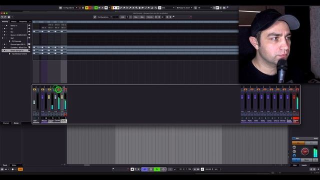Toggle the Link button in MixConsole toolbar
Viewport: 320px width, 180px height.
tap(122, 17)
